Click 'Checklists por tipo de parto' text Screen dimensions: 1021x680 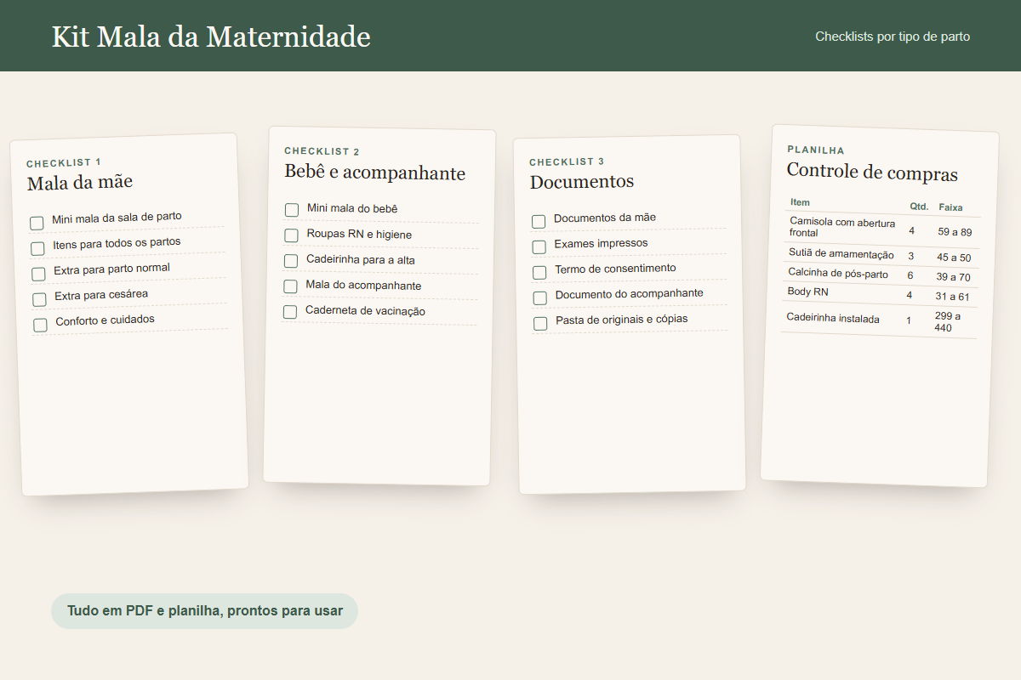click(x=893, y=37)
